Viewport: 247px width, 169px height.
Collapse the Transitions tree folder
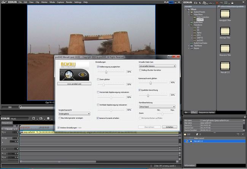click(x=189, y=25)
